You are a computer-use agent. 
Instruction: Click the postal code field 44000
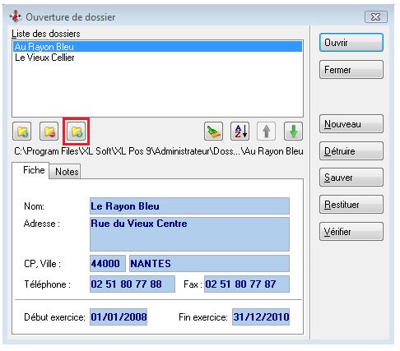point(108,263)
